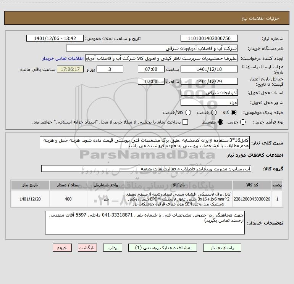Image resolution: width=294 pixels, height=284 pixels.
Task: Click the request creator field علیرضا جمشیدیان
Action: coord(162,58)
